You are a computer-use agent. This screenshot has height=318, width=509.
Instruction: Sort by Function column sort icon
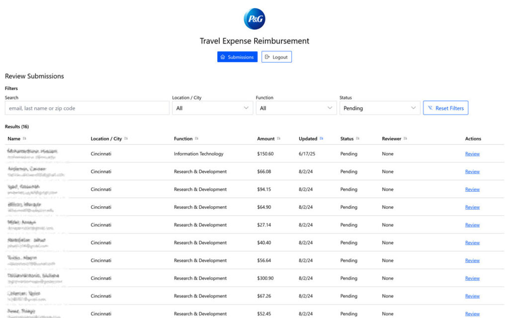point(196,139)
